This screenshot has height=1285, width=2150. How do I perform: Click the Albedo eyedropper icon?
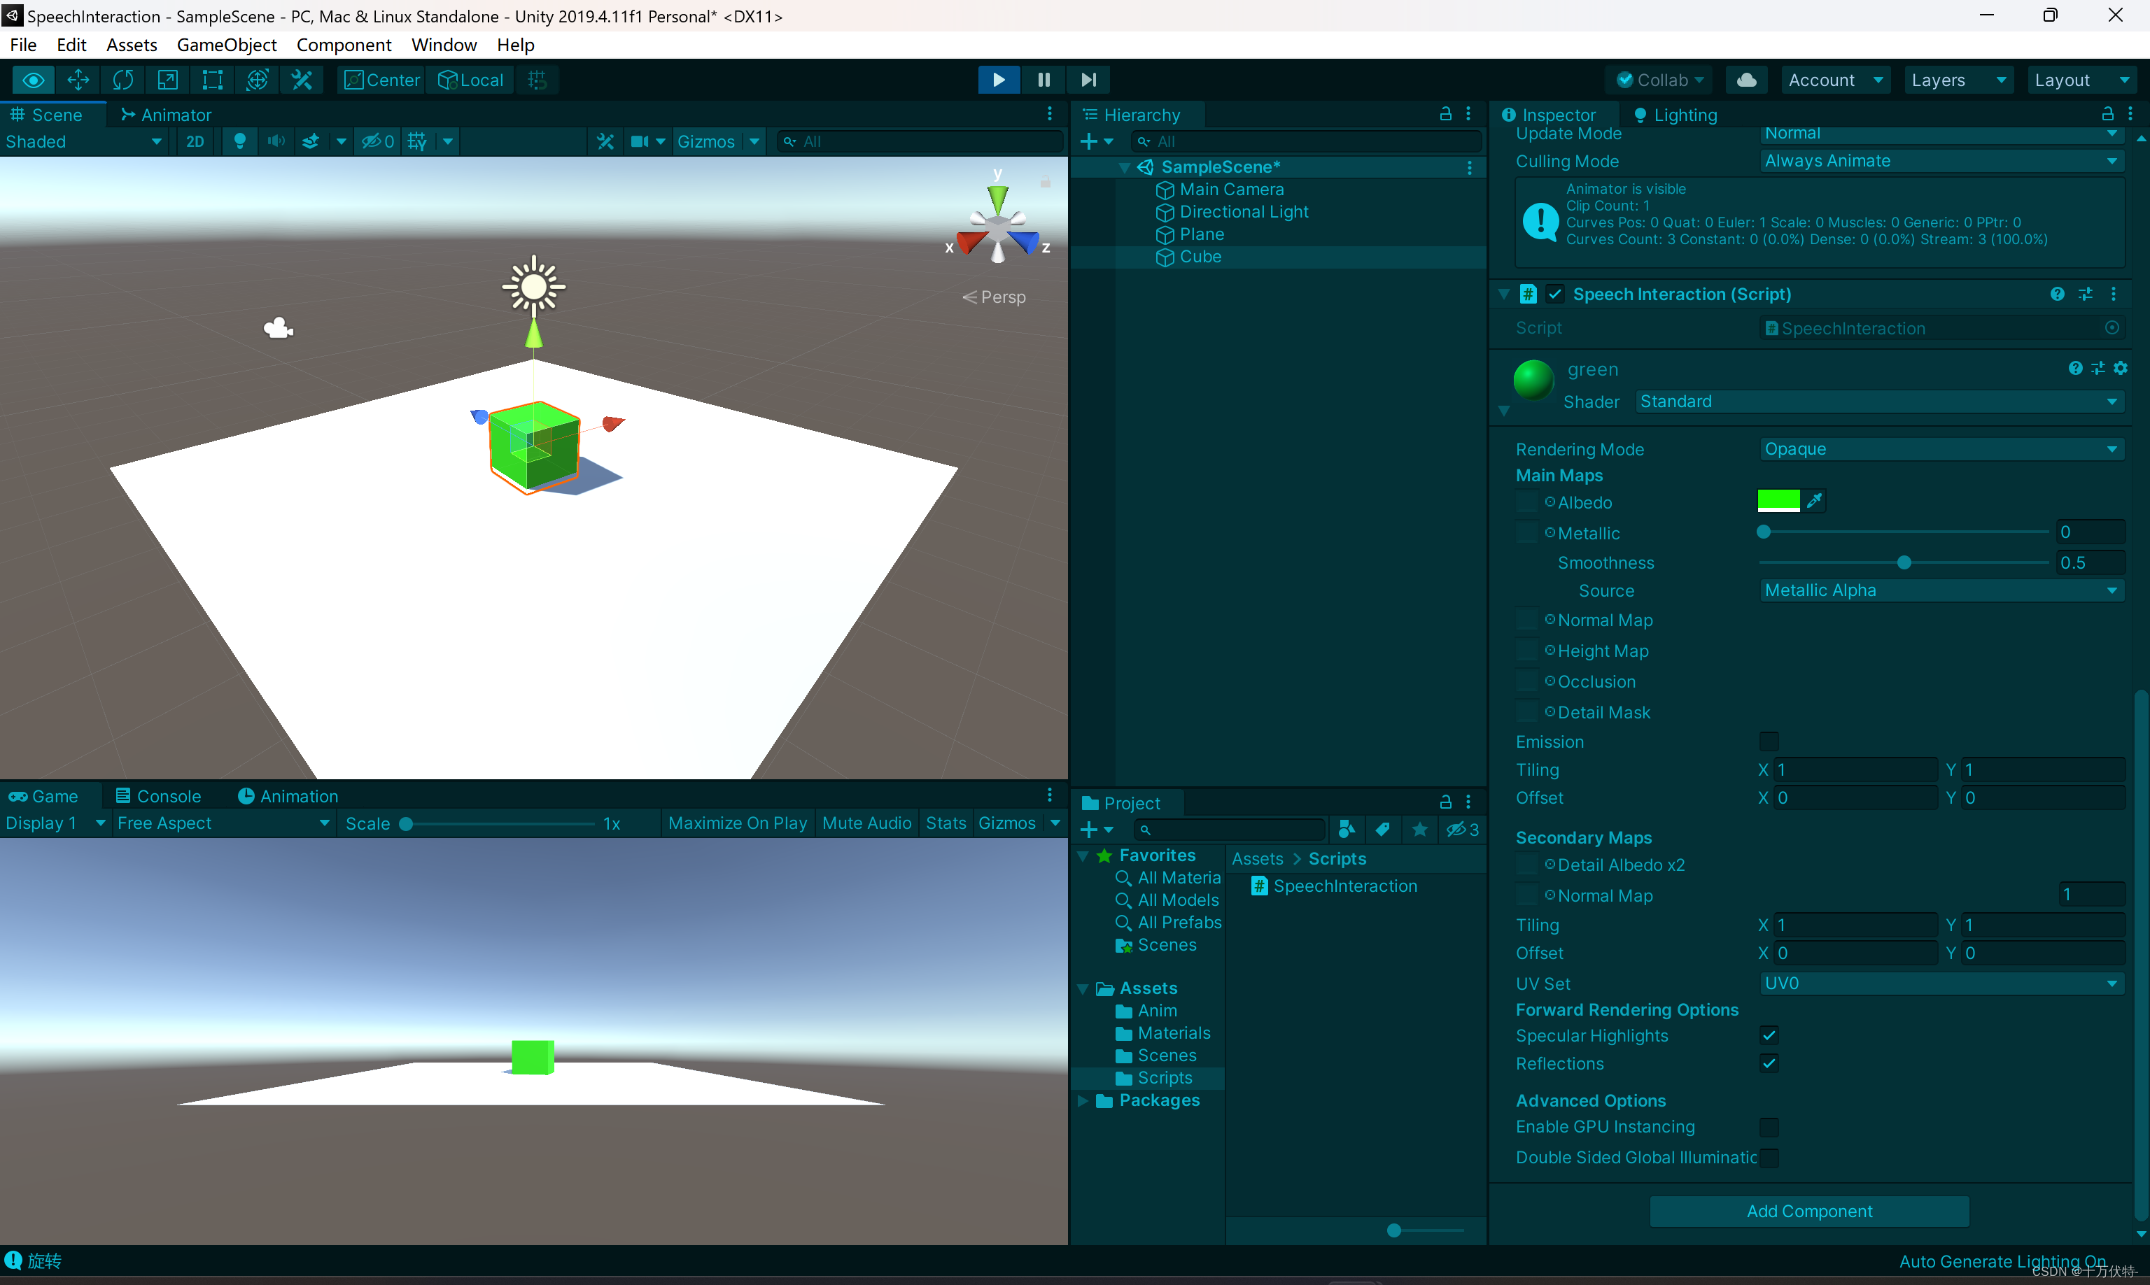pyautogui.click(x=1815, y=500)
